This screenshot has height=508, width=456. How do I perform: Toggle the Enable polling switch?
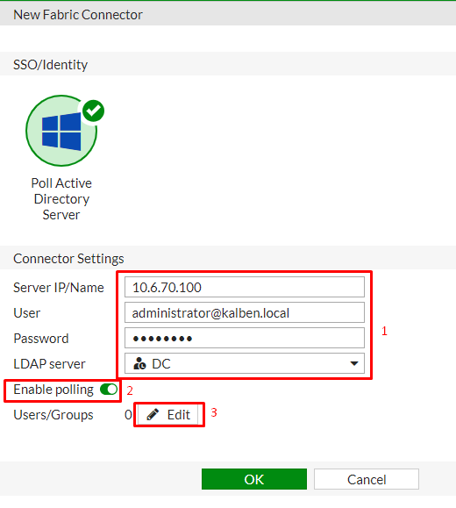(x=109, y=389)
